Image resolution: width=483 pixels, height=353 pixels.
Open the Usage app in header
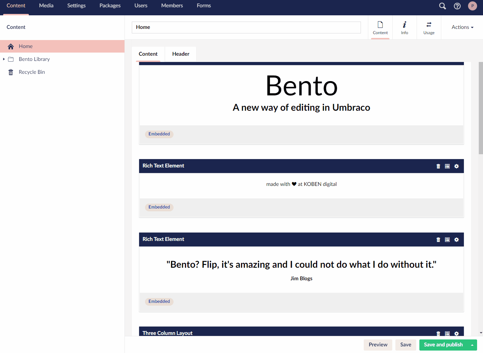pos(429,28)
